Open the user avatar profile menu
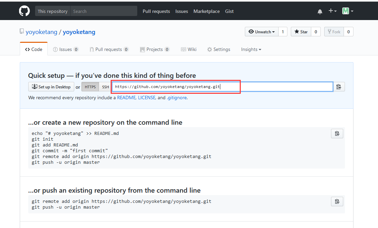Viewport: 378px width, 228px height. click(348, 11)
